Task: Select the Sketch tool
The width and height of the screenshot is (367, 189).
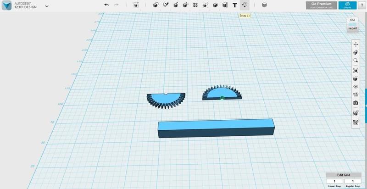Action: coord(166,5)
